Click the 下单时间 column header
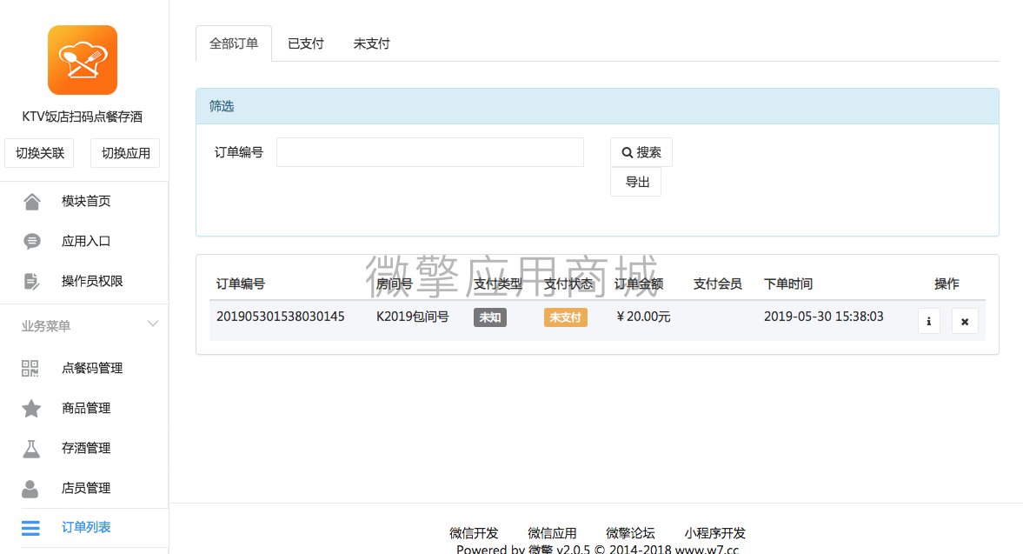The height and width of the screenshot is (554, 1023). (788, 284)
